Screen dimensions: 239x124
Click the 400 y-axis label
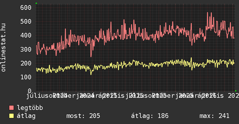click(x=26, y=35)
